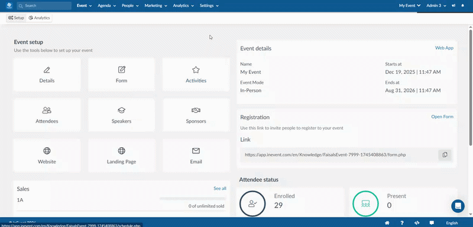Click the megaphone announcements icon

click(453, 6)
